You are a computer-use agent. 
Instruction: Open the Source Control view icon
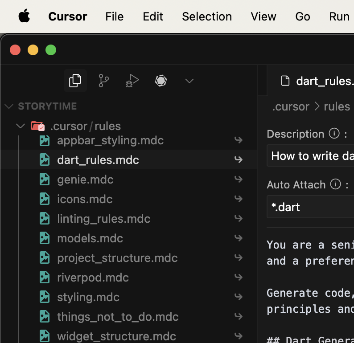pyautogui.click(x=103, y=81)
